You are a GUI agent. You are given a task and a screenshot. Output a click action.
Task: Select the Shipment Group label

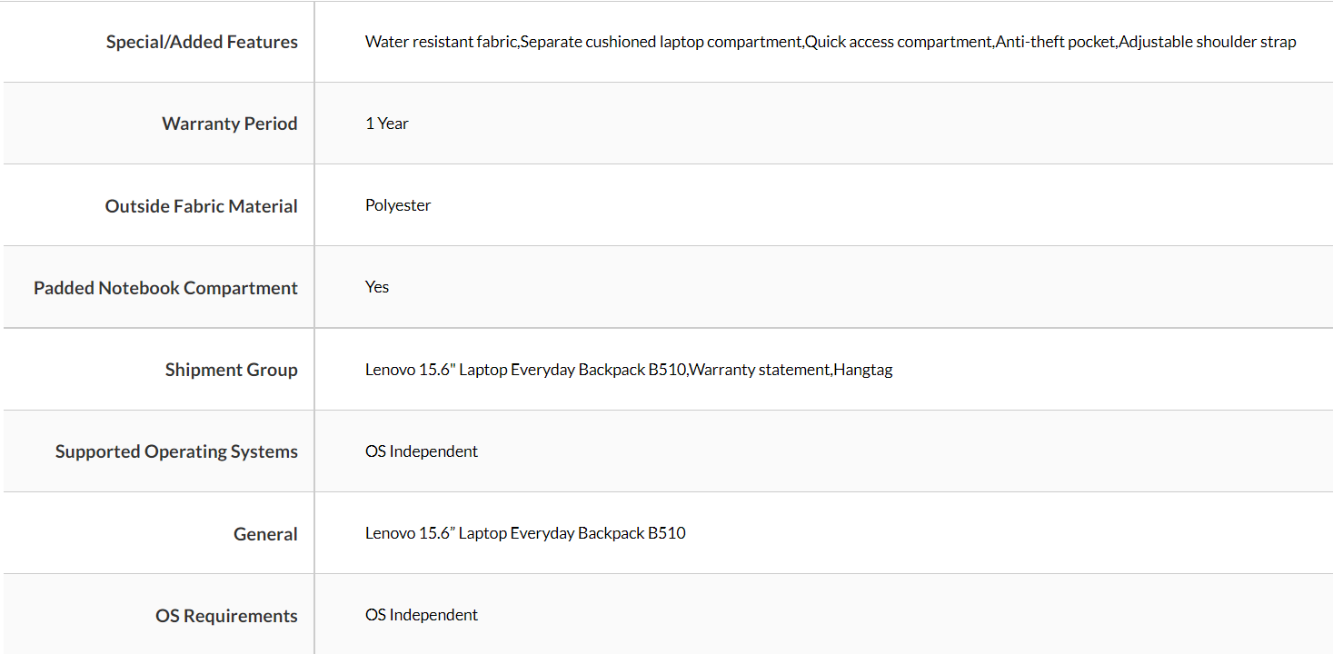tap(232, 370)
